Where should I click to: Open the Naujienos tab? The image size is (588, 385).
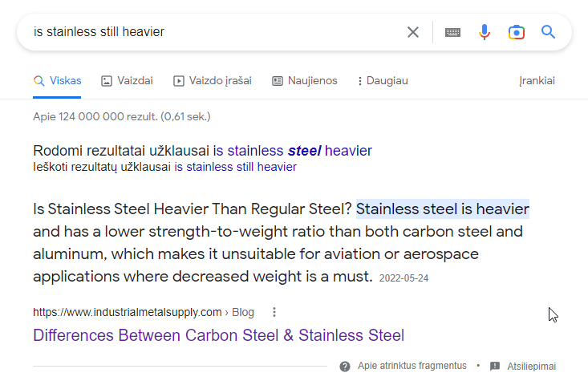(305, 81)
